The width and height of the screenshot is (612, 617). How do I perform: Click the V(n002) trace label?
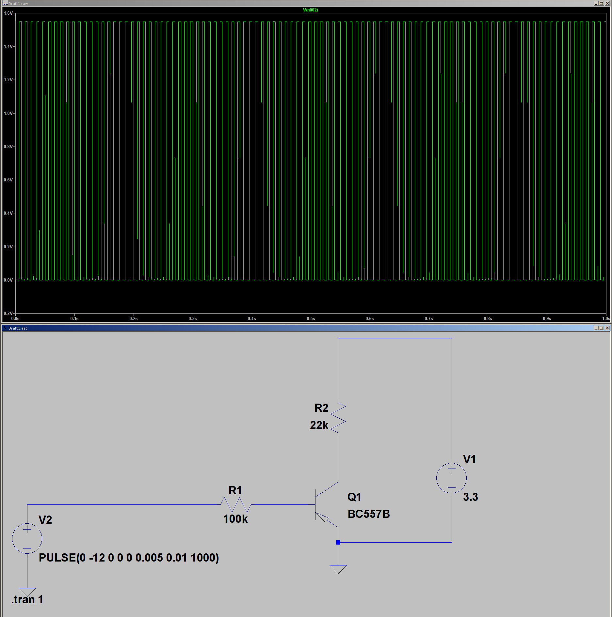(x=310, y=10)
